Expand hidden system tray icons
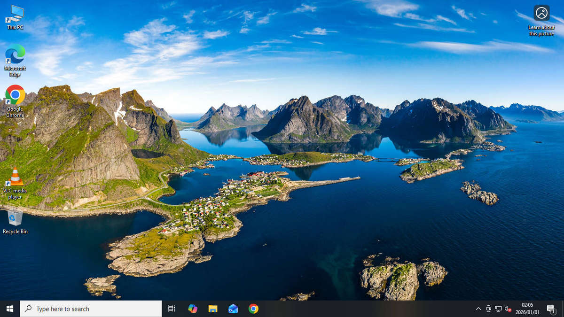Screen dimensions: 564x317 click(478, 309)
